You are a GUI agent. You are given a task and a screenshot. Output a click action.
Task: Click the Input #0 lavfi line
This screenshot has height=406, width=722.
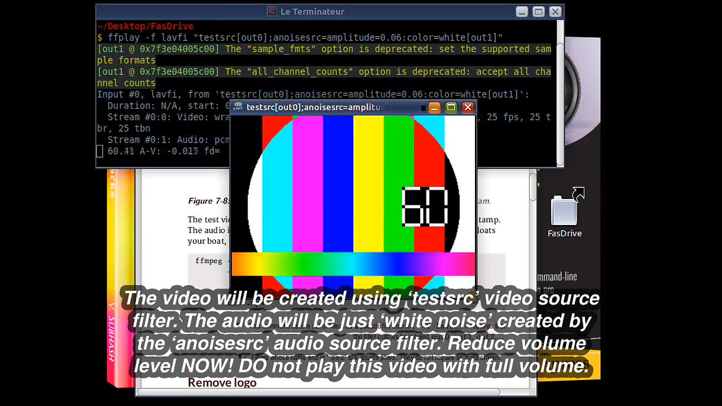313,94
